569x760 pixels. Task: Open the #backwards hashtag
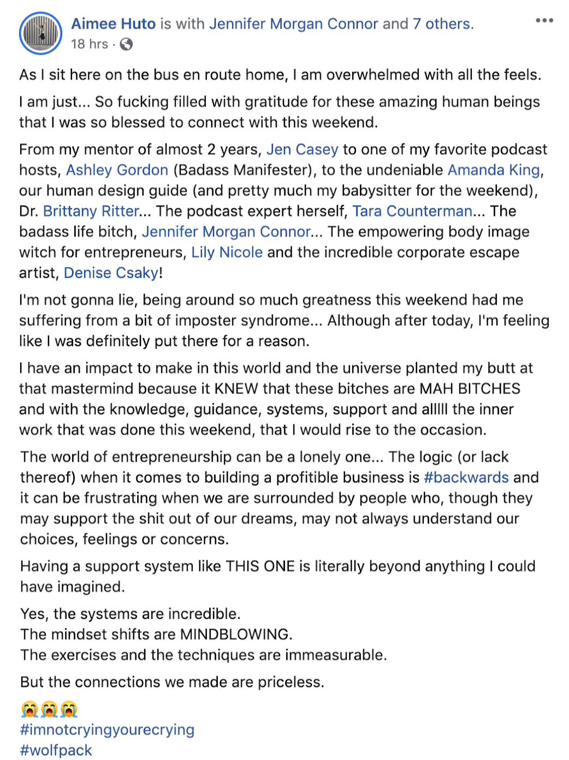point(466,477)
